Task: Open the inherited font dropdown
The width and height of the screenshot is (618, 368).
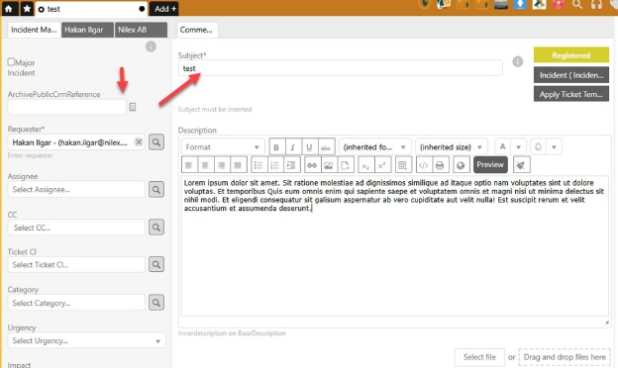Action: pyautogui.click(x=374, y=147)
